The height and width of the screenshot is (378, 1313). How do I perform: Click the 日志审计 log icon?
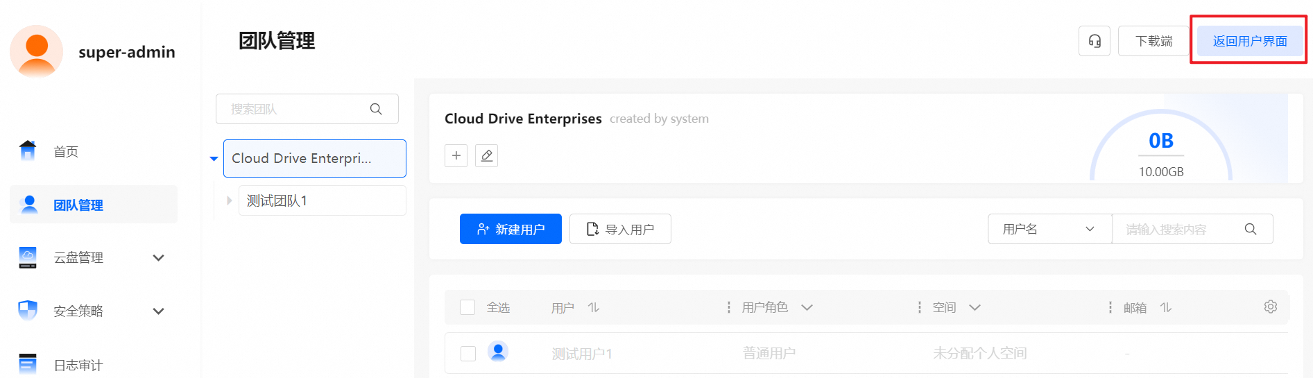tap(28, 364)
